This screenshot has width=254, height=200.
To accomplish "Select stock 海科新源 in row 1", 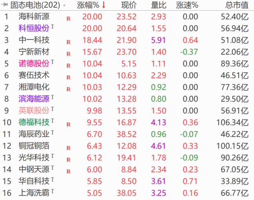I will (x=34, y=16).
